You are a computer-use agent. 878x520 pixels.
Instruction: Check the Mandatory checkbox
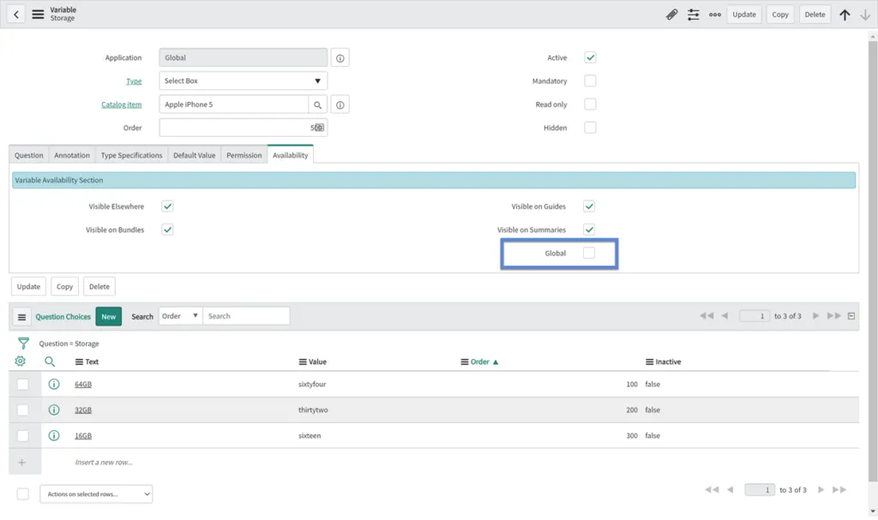pos(590,81)
